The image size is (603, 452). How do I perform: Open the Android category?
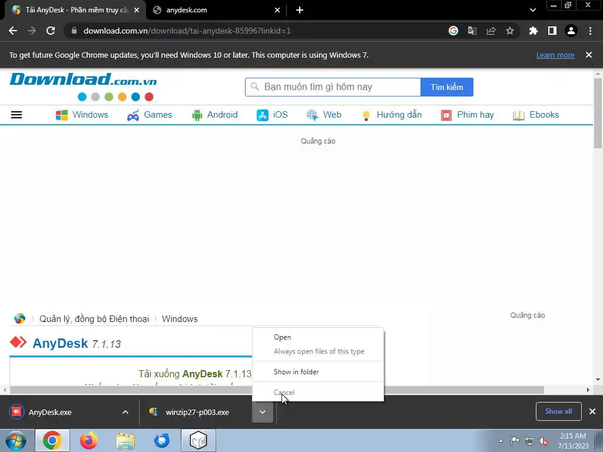[x=214, y=115]
